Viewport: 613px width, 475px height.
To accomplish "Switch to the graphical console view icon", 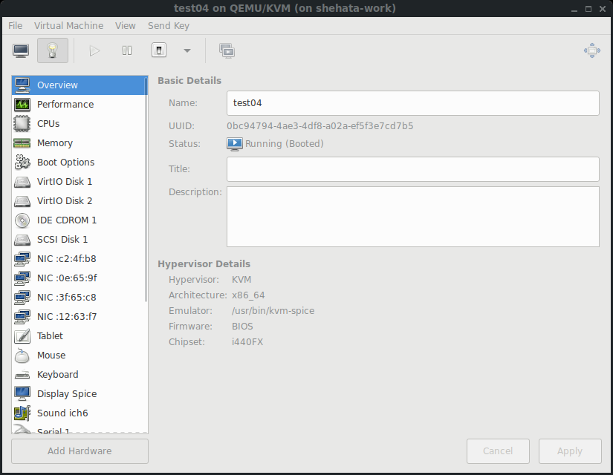I will point(21,50).
